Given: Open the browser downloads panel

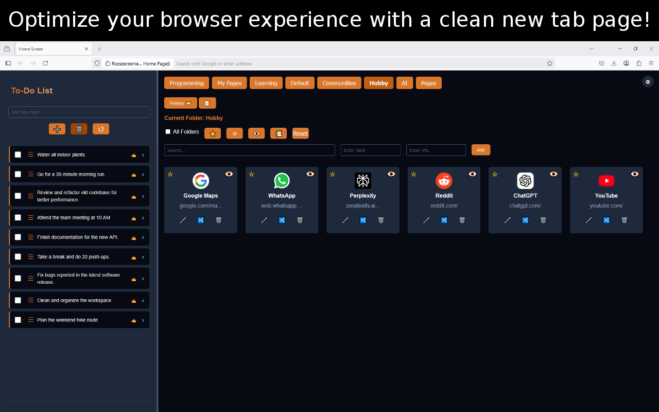Looking at the screenshot, I should [614, 63].
